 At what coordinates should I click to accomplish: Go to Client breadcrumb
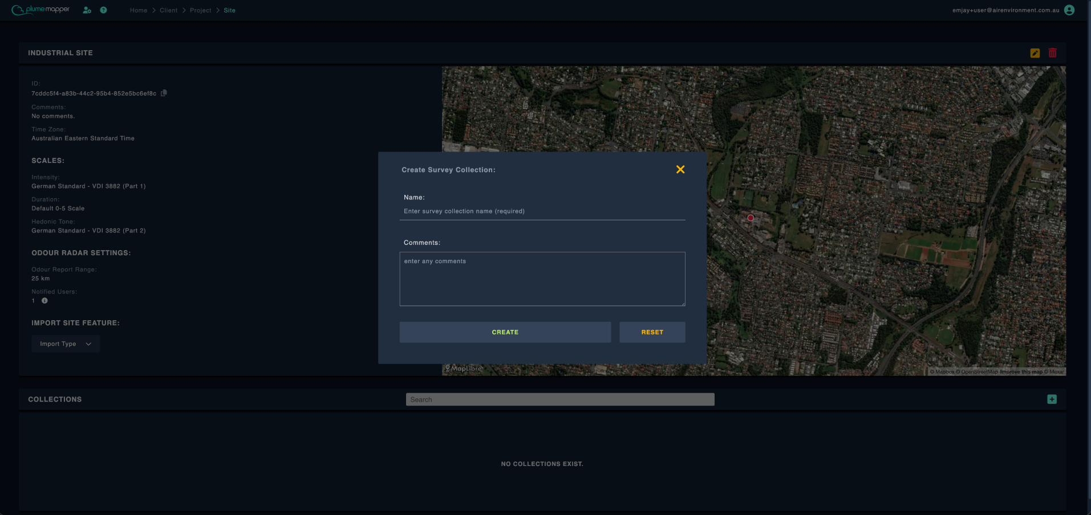(x=168, y=10)
